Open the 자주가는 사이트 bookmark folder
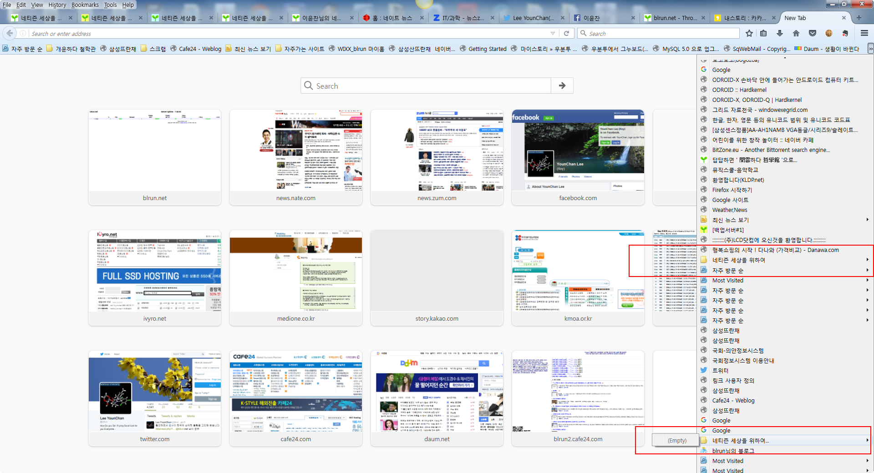This screenshot has width=874, height=473. 300,49
